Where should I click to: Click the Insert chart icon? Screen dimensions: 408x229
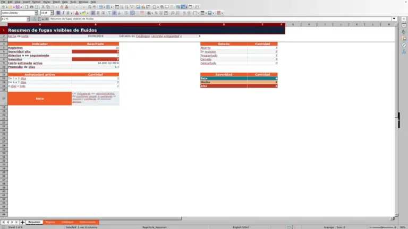[x=143, y=7]
